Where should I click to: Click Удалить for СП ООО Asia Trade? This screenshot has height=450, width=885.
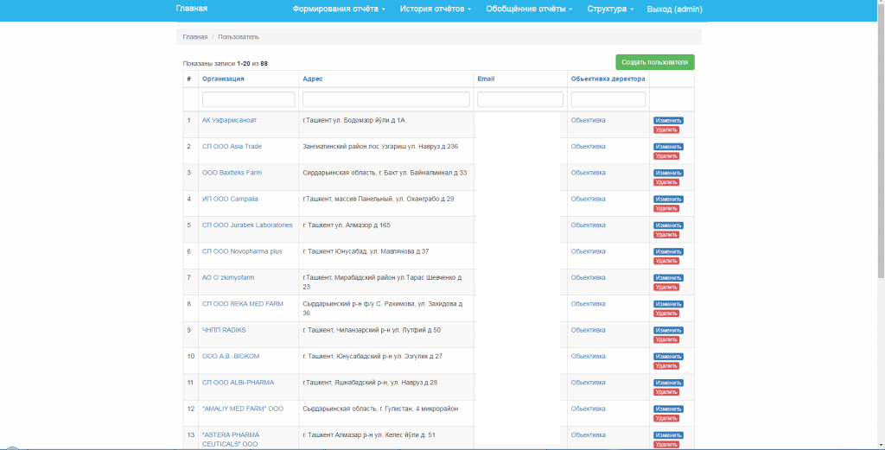point(666,156)
